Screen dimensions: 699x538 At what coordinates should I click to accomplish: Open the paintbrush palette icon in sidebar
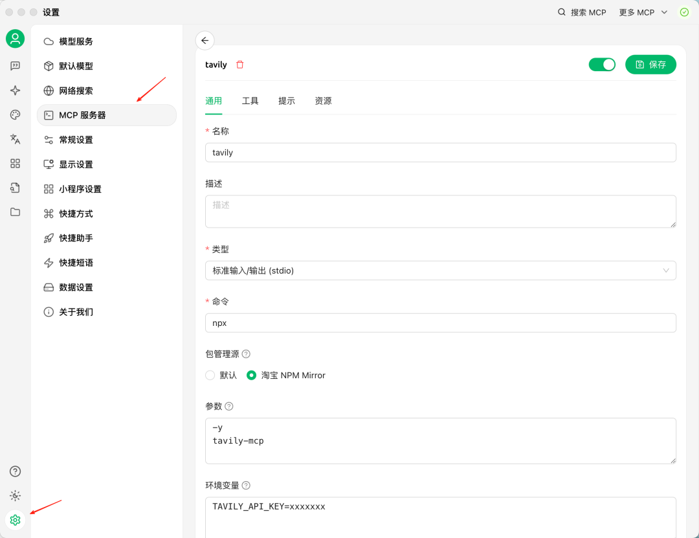(x=16, y=114)
